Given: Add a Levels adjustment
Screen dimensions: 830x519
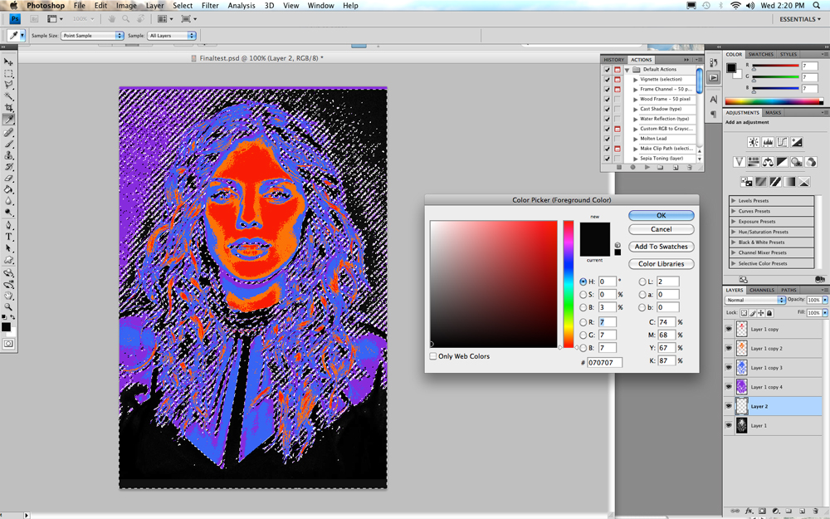Looking at the screenshot, I should pyautogui.click(x=768, y=142).
